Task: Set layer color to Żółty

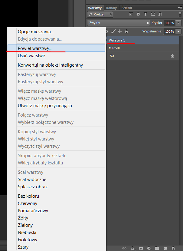Action: [x=56, y=218]
